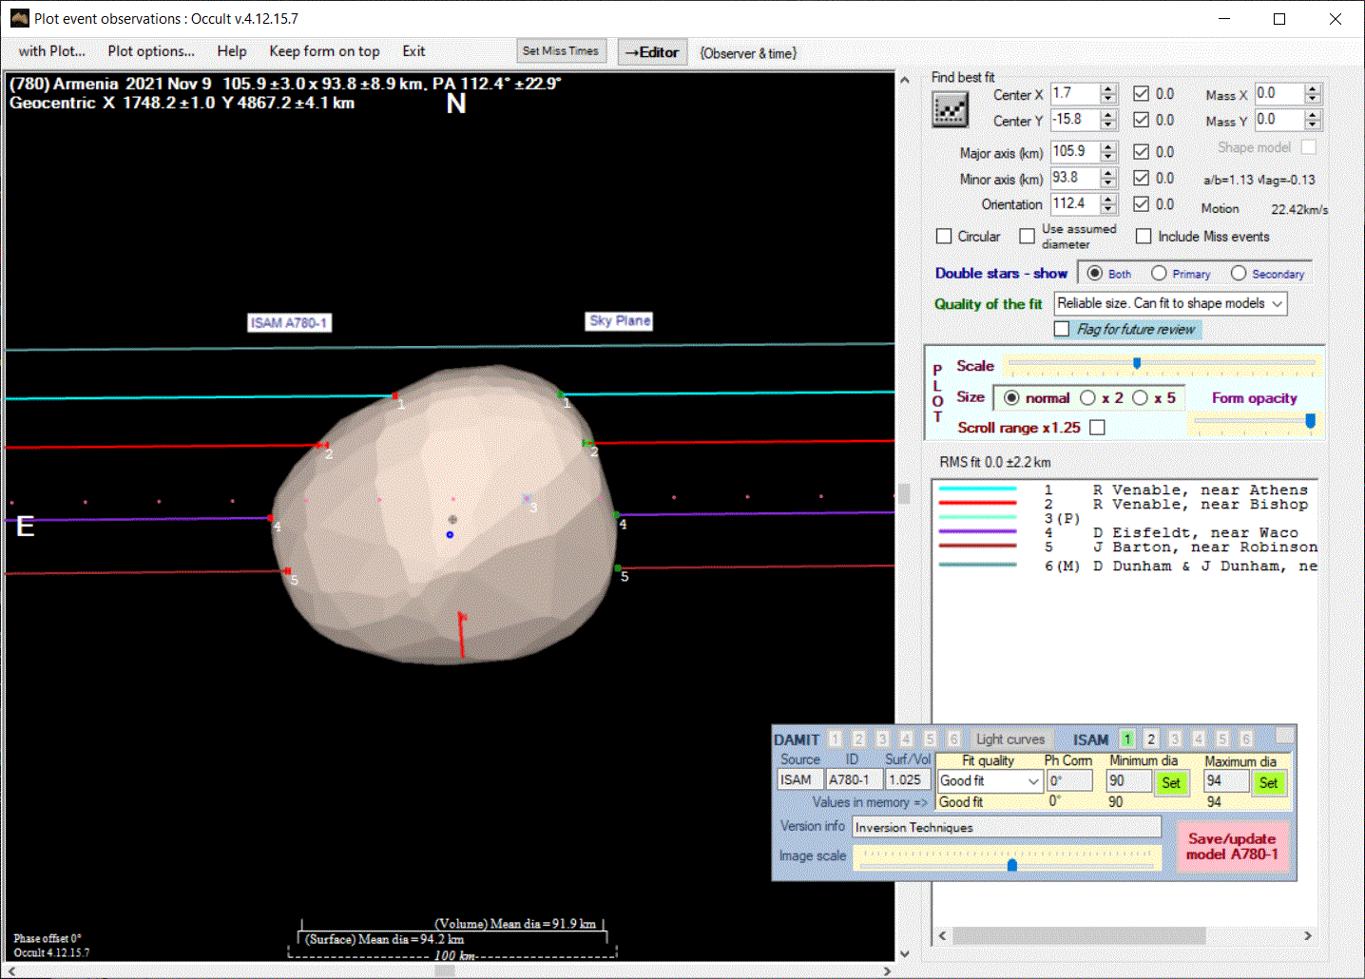Image resolution: width=1365 pixels, height=979 pixels.
Task: Select ISAM model number 1
Action: point(1127,739)
